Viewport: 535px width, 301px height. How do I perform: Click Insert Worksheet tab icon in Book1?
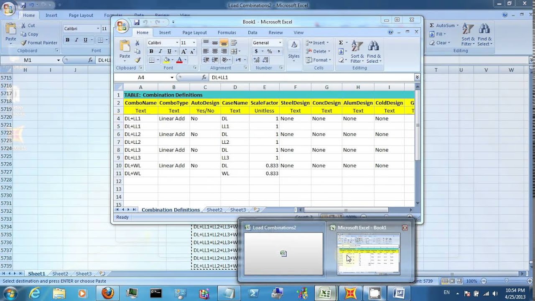pos(257,210)
